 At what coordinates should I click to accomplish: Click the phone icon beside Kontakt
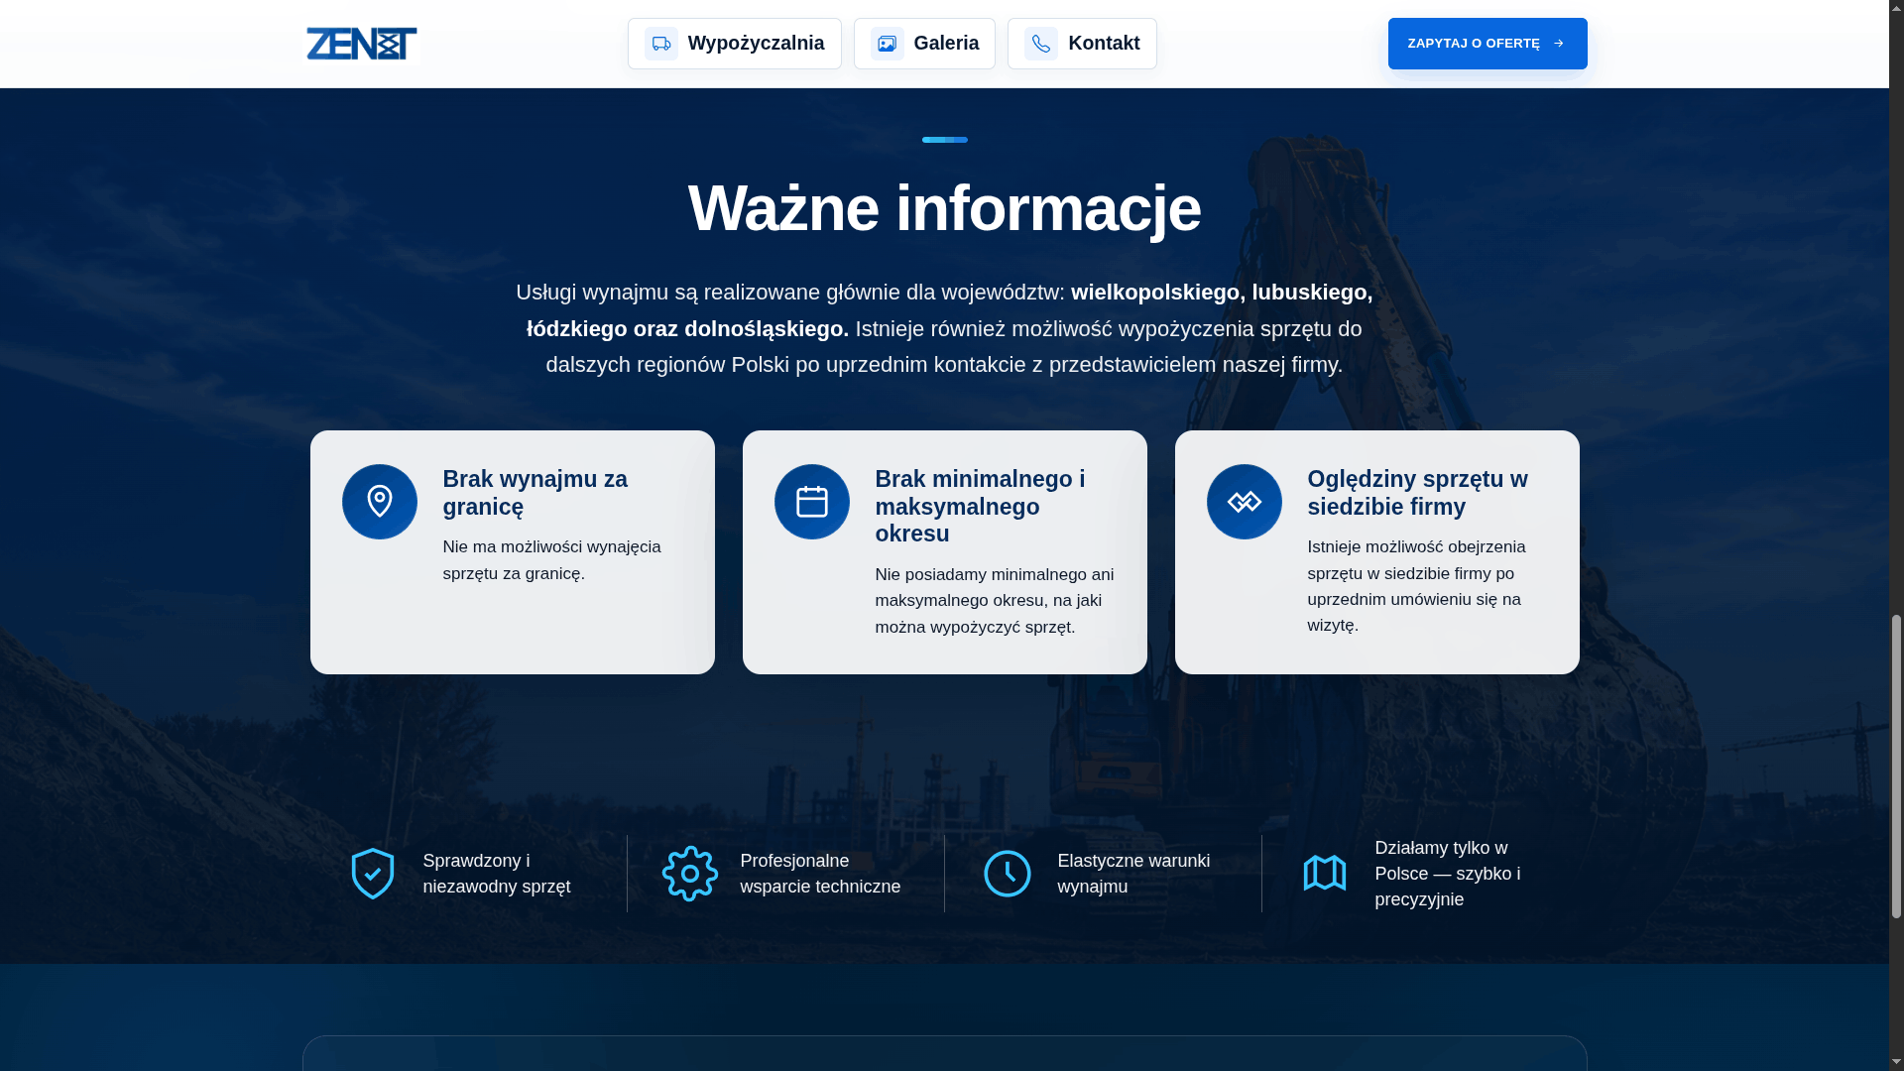pos(1041,44)
